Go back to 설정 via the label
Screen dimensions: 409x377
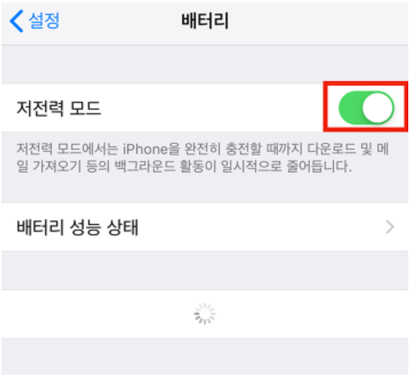point(44,21)
